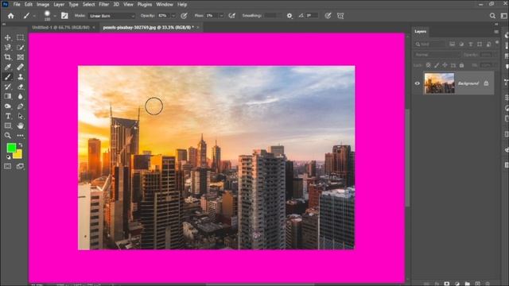Open the Image menu

point(42,5)
